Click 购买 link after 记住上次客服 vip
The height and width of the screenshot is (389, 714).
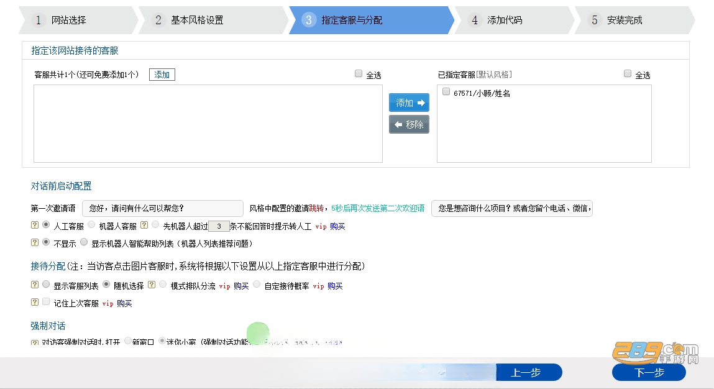tap(124, 303)
